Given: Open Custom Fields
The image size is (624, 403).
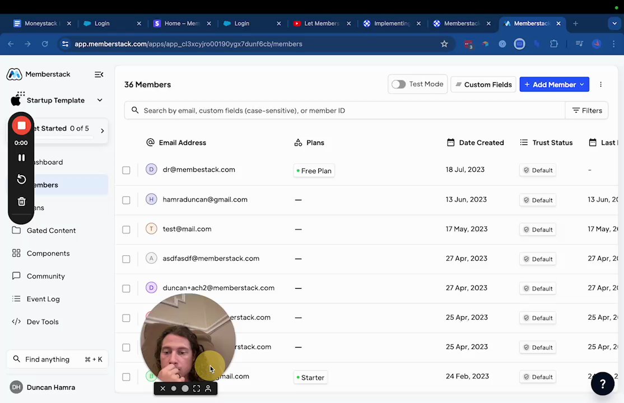Looking at the screenshot, I should click(483, 85).
